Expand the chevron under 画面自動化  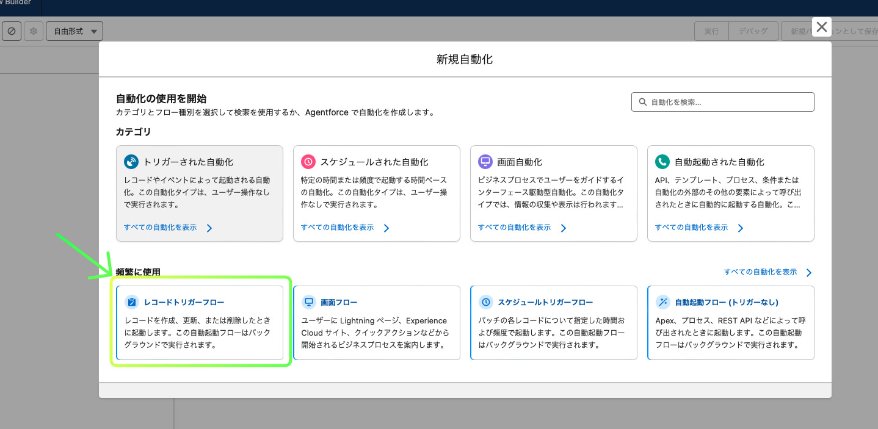(x=564, y=228)
